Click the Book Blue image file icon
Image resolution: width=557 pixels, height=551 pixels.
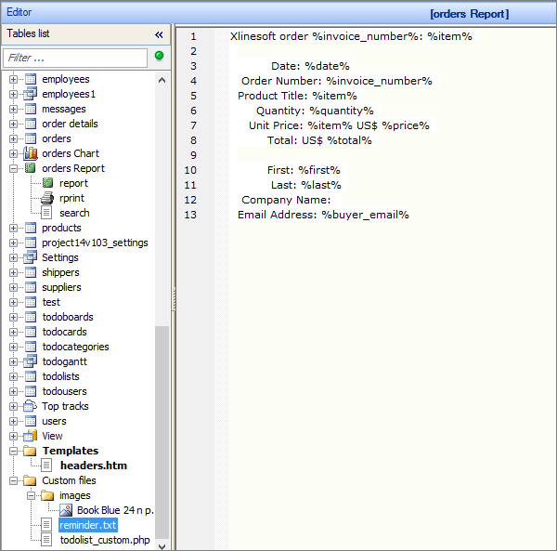66,510
